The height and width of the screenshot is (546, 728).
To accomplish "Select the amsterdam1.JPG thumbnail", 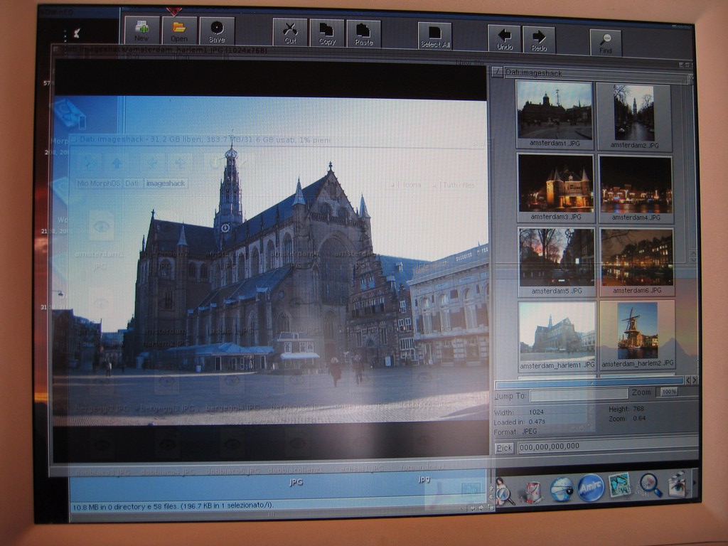I will [x=555, y=111].
